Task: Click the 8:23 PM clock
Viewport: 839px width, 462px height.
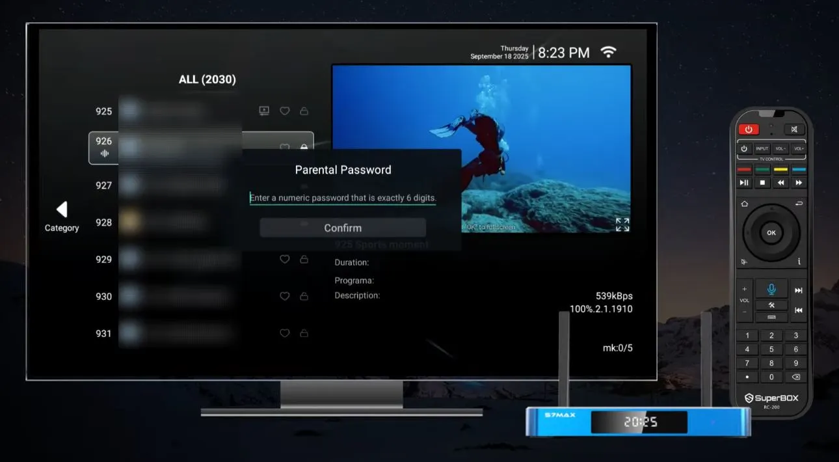Action: (x=564, y=53)
